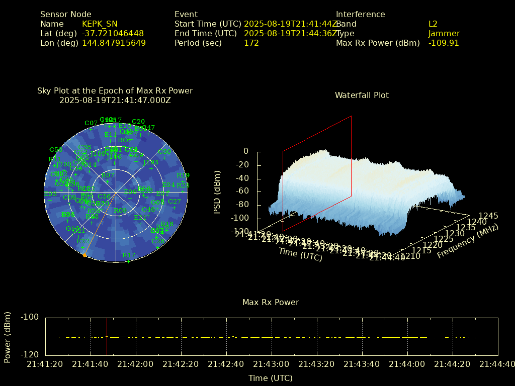The width and height of the screenshot is (515, 386).
Task: Click satellite R07 near the sky plot center
Action: click(x=107, y=181)
